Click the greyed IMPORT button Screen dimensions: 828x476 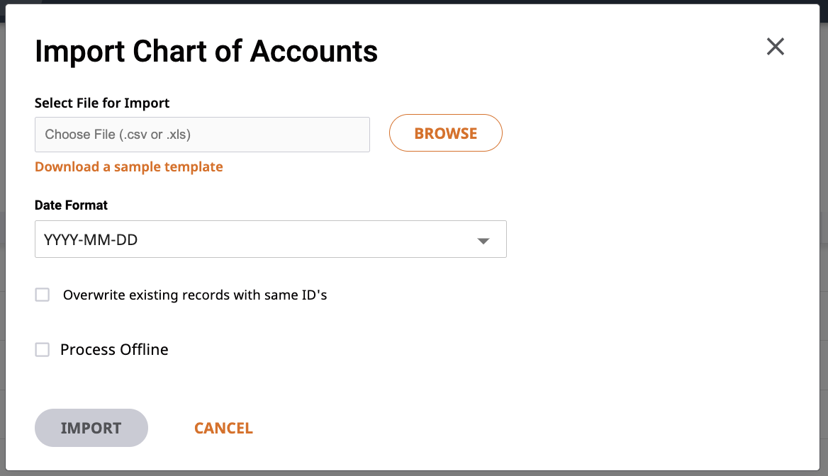click(91, 428)
